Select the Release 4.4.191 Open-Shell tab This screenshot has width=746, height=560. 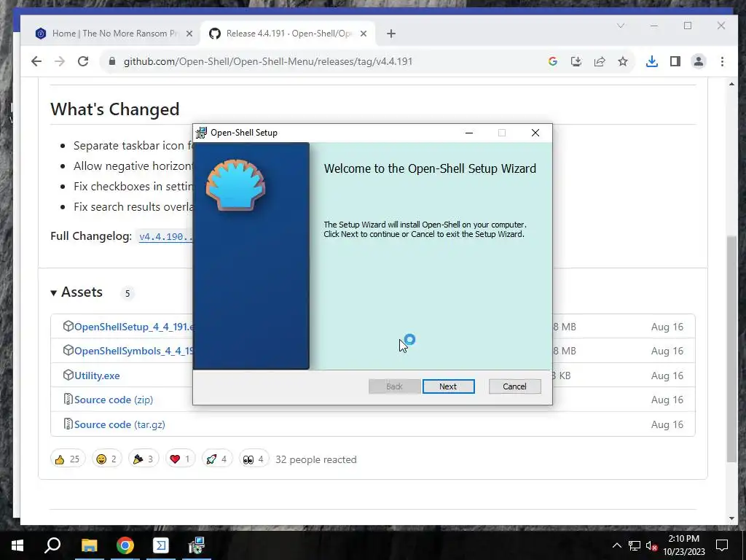(288, 34)
